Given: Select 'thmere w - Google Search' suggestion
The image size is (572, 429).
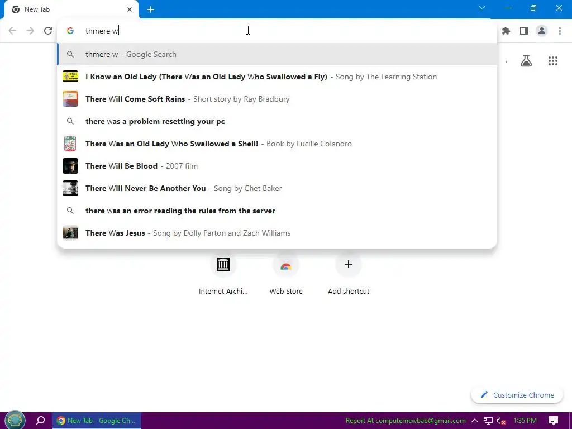Looking at the screenshot, I should (x=277, y=54).
